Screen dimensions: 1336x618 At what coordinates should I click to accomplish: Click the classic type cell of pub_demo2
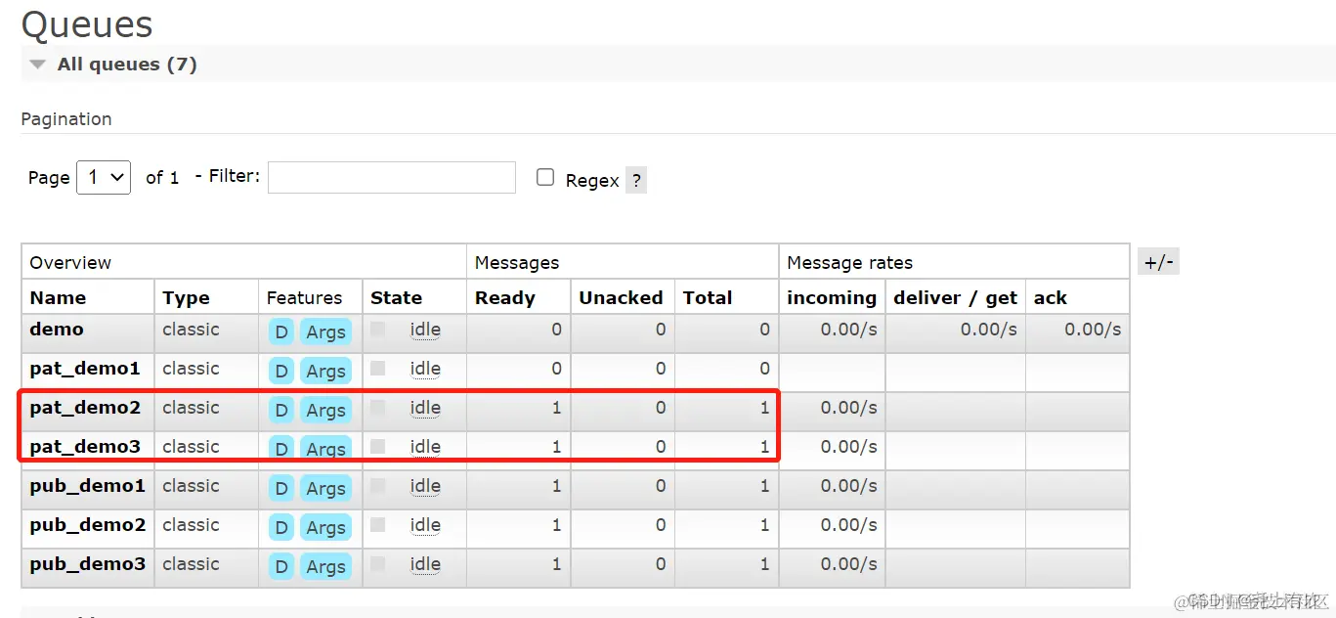191,525
